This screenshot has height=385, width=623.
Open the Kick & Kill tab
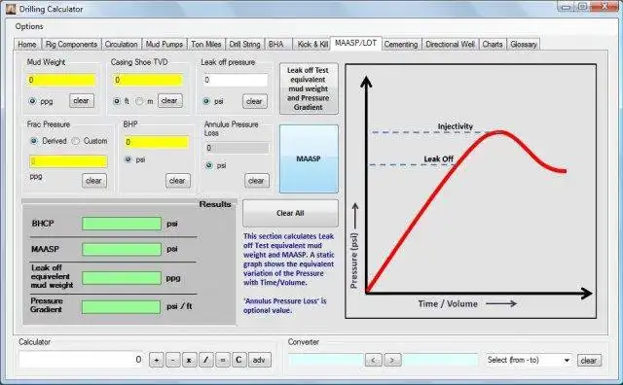(312, 44)
